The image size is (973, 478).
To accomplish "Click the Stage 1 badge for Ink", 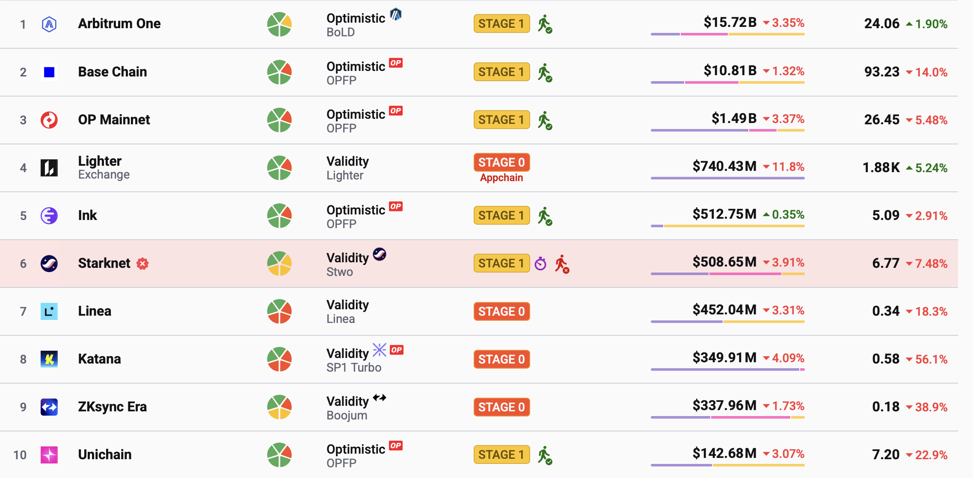I will [x=501, y=216].
